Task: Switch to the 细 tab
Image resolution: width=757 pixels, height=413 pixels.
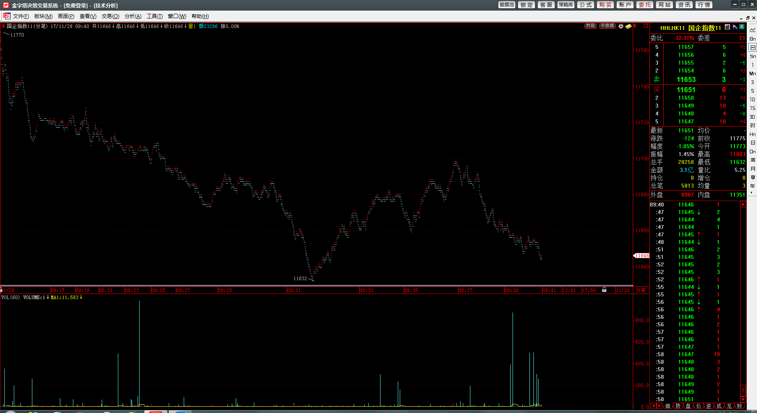Action: 668,406
